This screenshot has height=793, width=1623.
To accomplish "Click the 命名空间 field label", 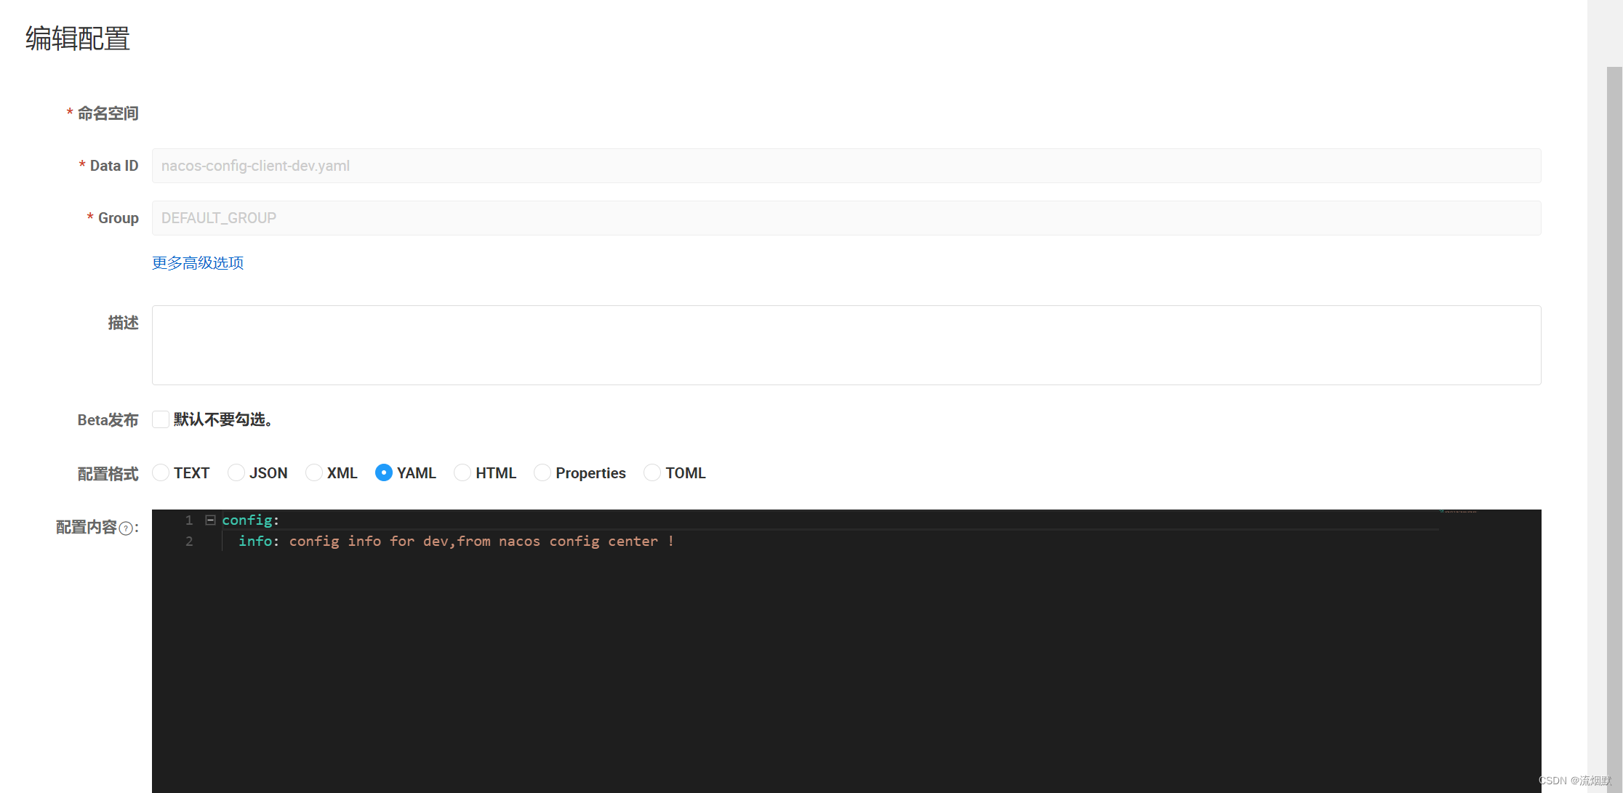I will (x=108, y=113).
